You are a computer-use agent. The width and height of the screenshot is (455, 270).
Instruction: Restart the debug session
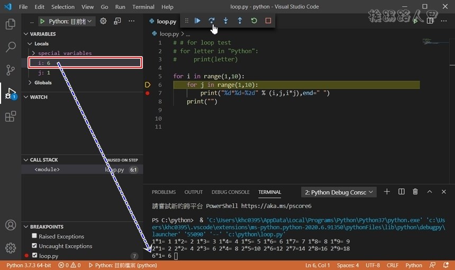(254, 21)
